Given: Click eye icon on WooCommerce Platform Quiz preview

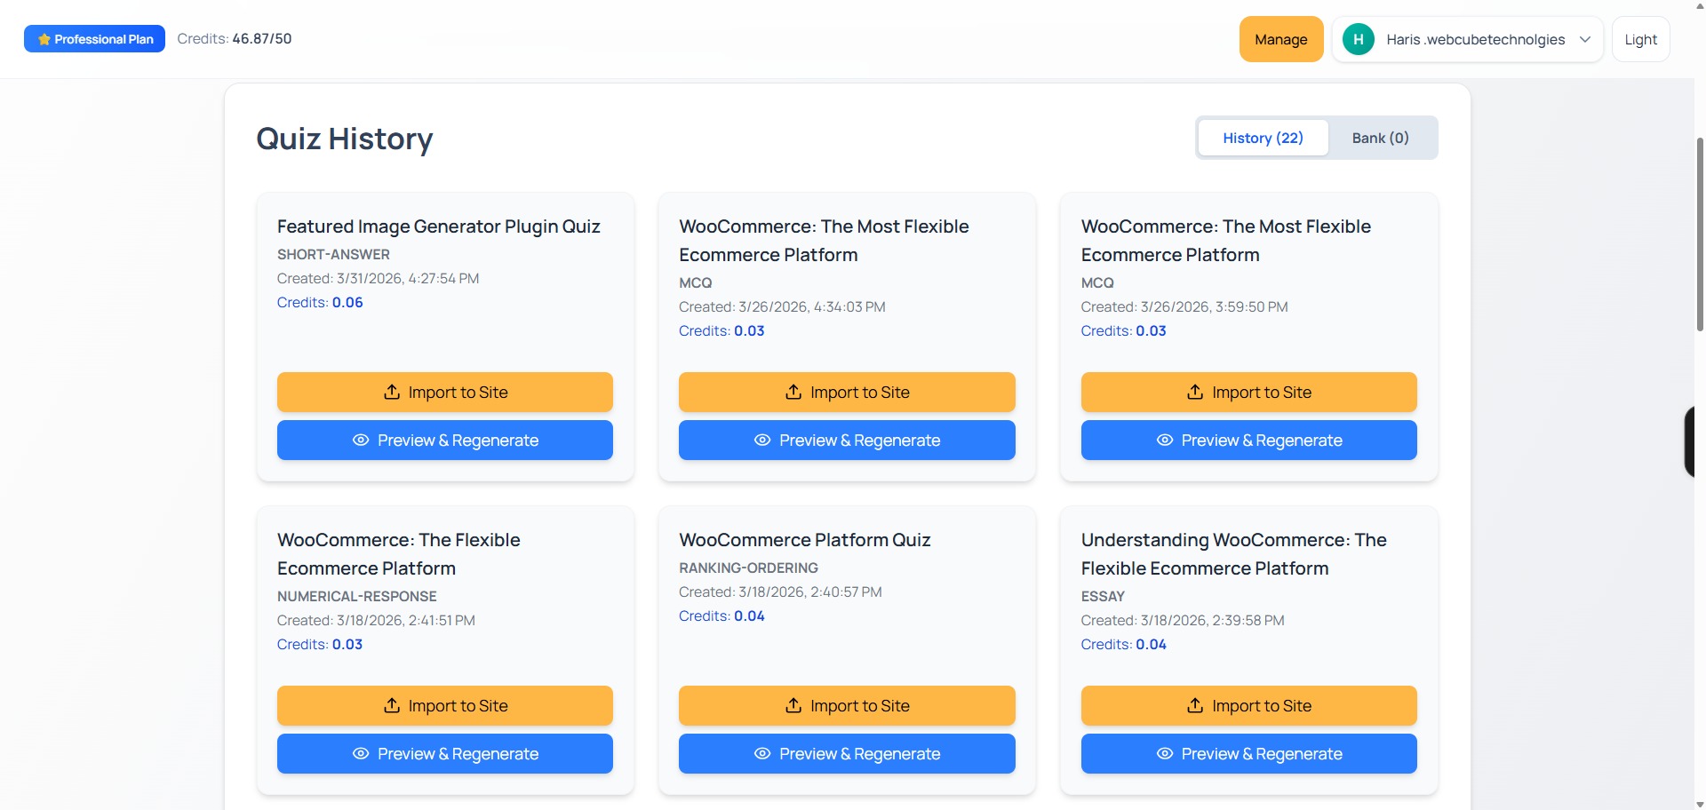Looking at the screenshot, I should (x=762, y=754).
